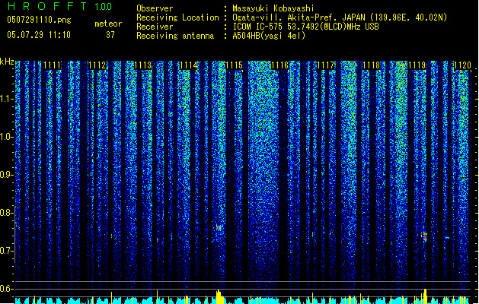Click the 1117 time marker
Viewport: 479px width, 304px height.
326,65
